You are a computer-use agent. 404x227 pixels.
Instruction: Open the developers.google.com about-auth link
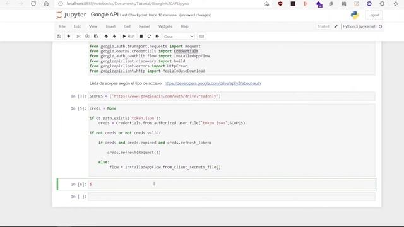213,83
